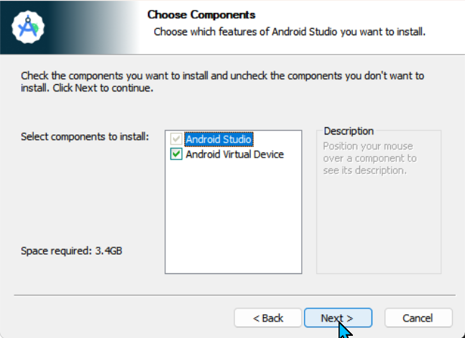Image resolution: width=465 pixels, height=338 pixels.
Task: Click the greyed-out Android Studio checkbox
Action: tap(176, 139)
